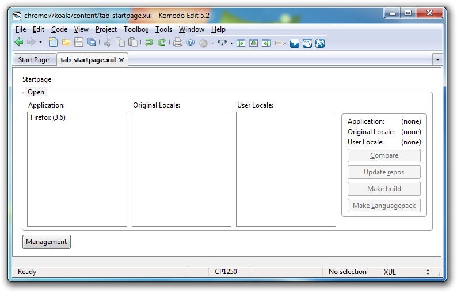Create a new file with toolbar icon
Screen dimensions: 457x293
click(54, 43)
